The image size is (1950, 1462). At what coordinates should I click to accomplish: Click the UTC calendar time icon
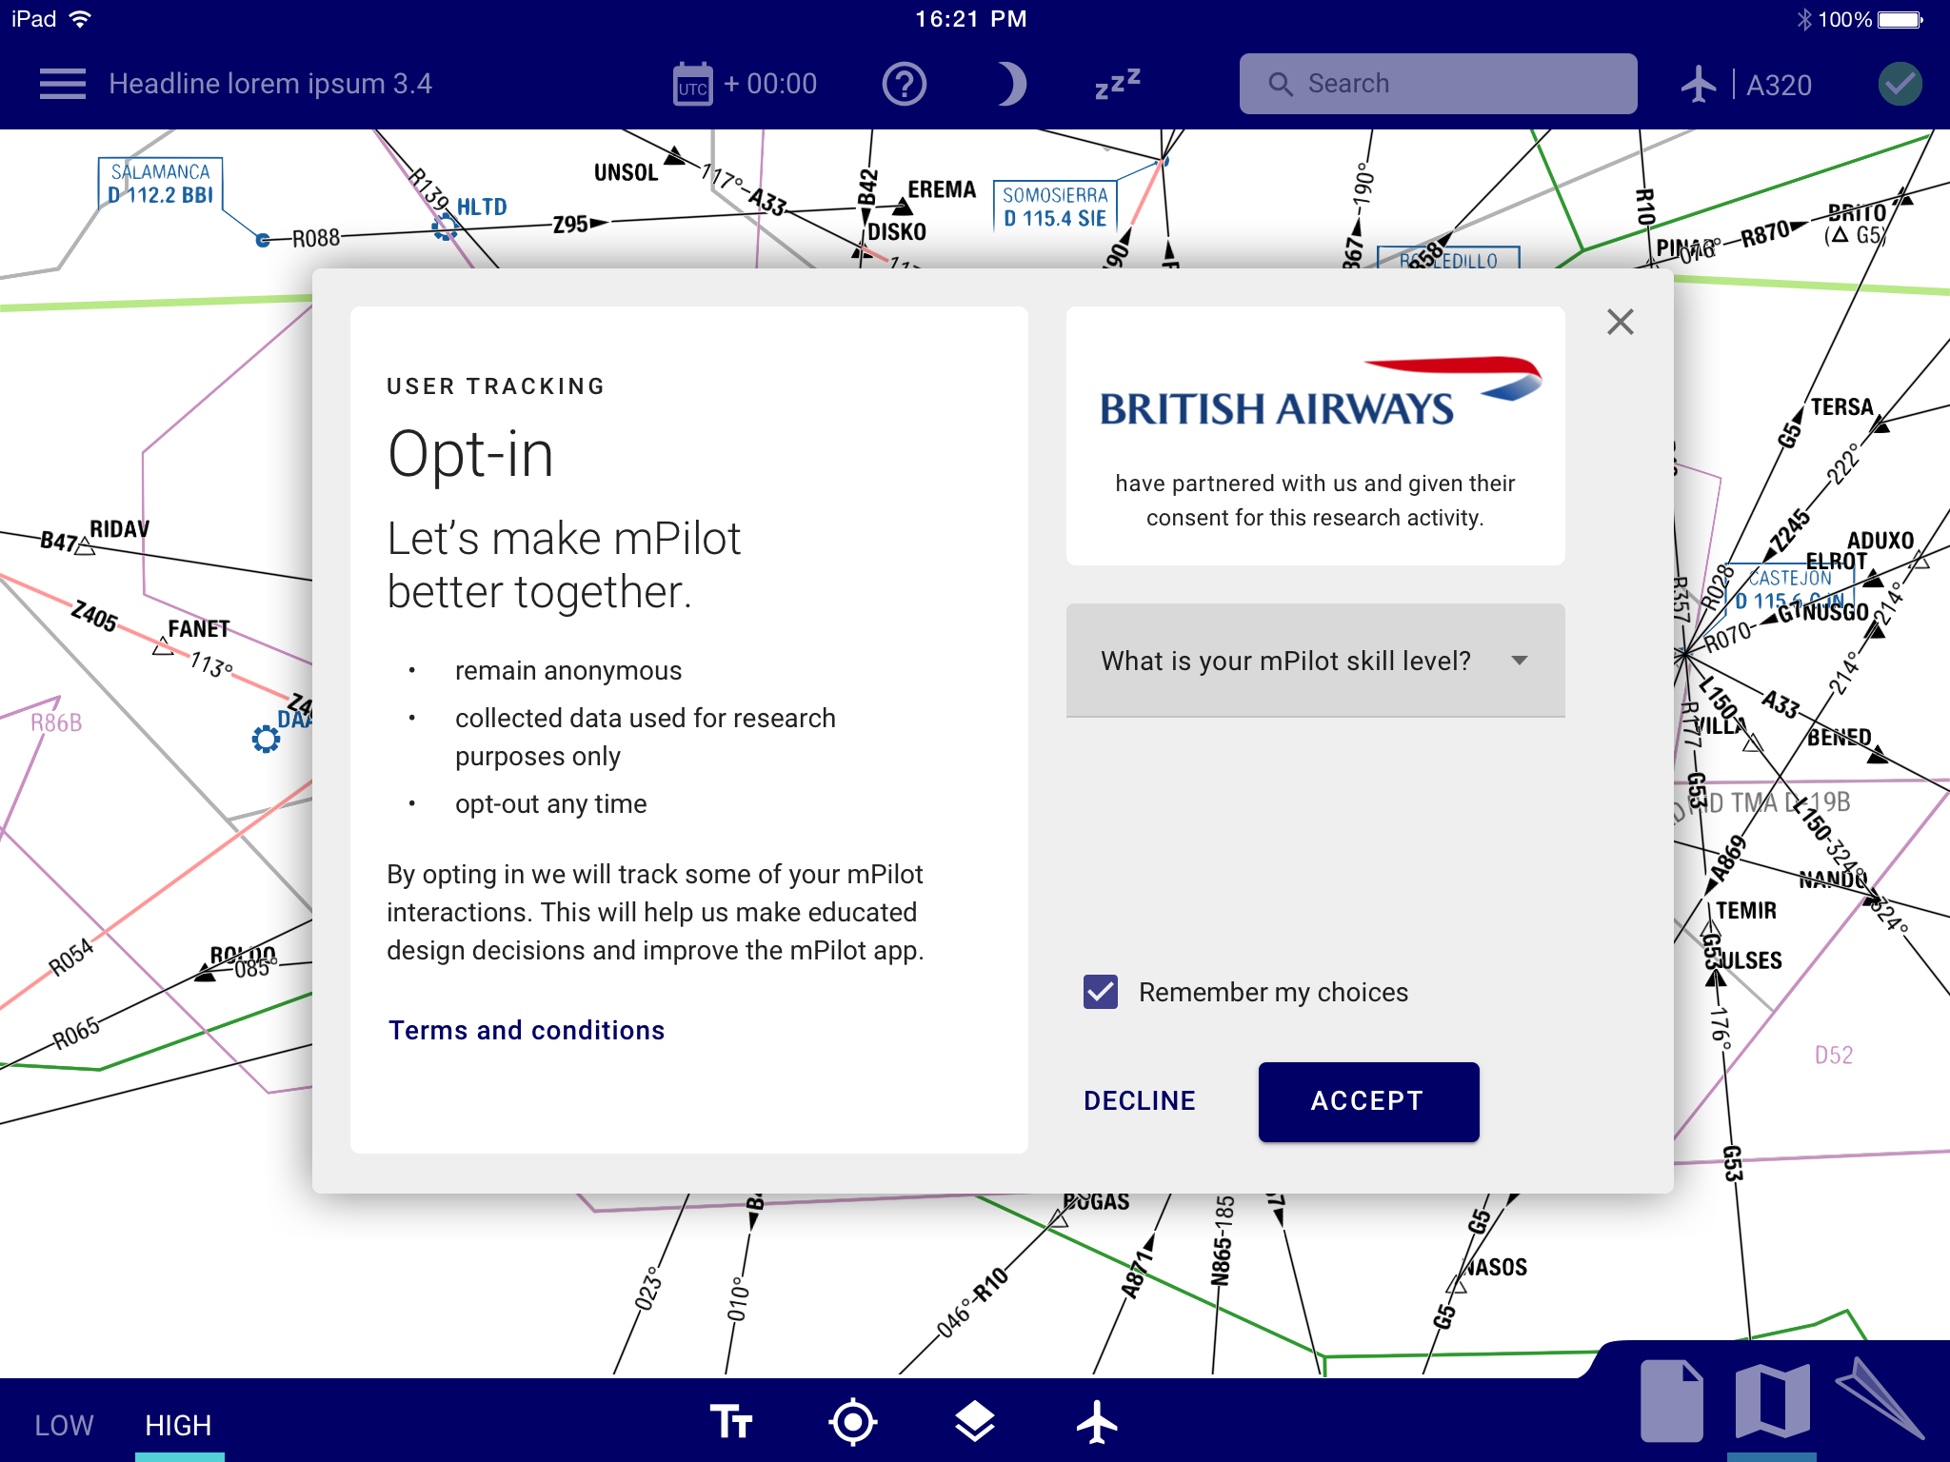[x=692, y=85]
